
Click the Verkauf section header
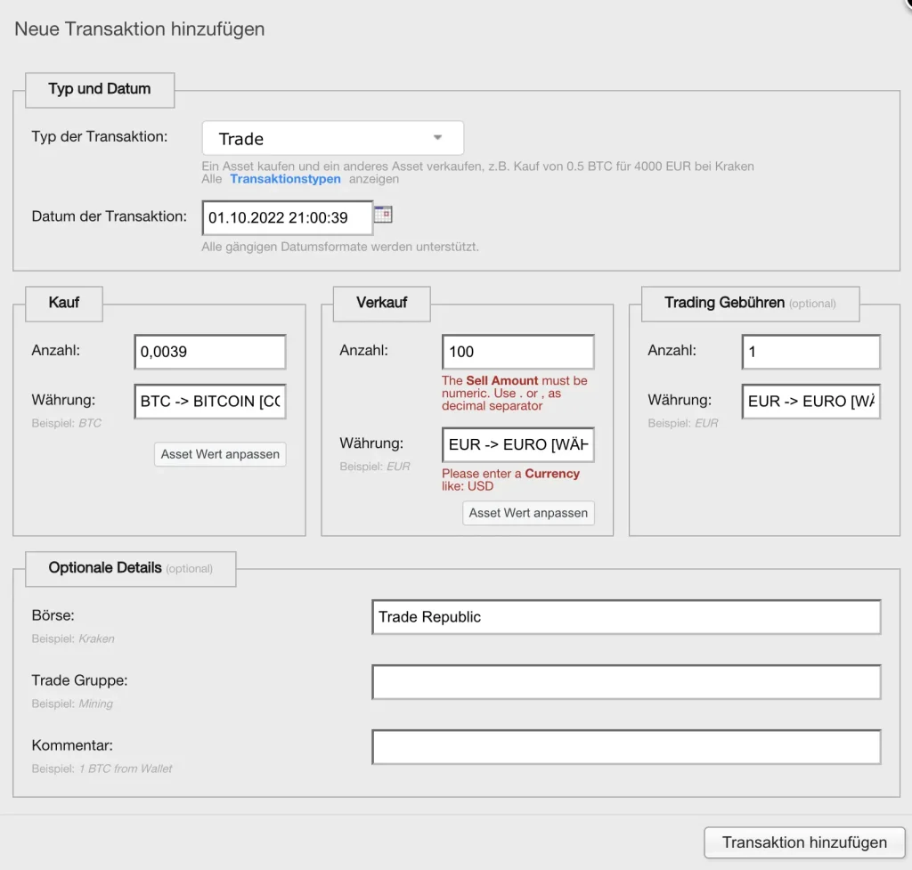click(381, 303)
